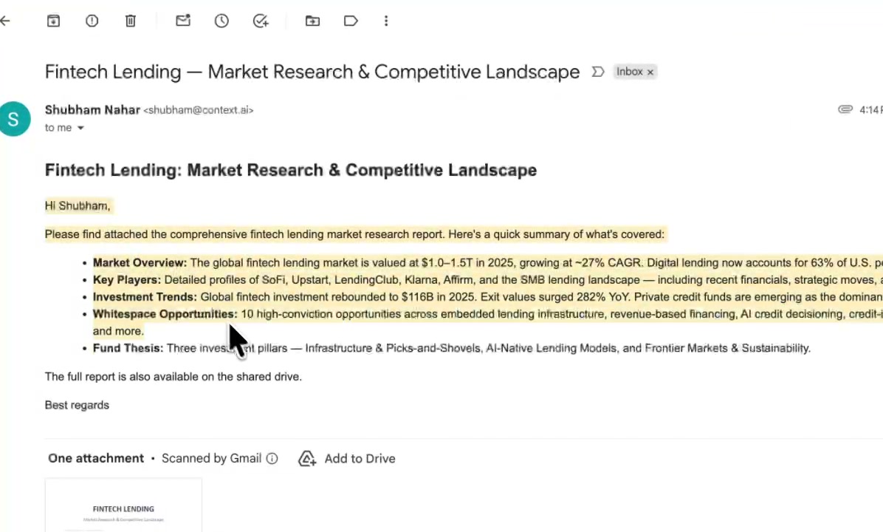Click the 'Market Overview:' bullet text

tap(140, 262)
